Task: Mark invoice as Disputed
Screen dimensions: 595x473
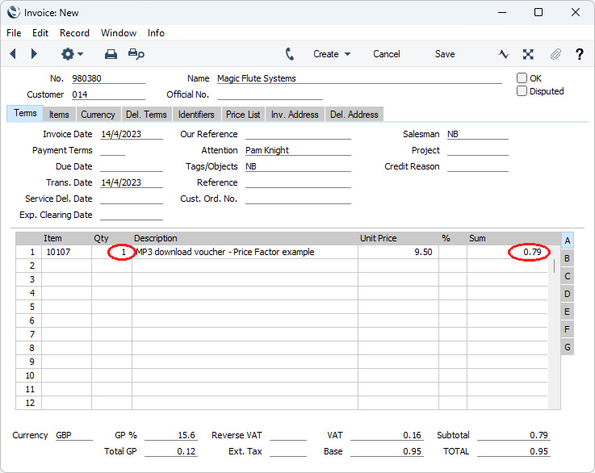Action: [x=522, y=91]
